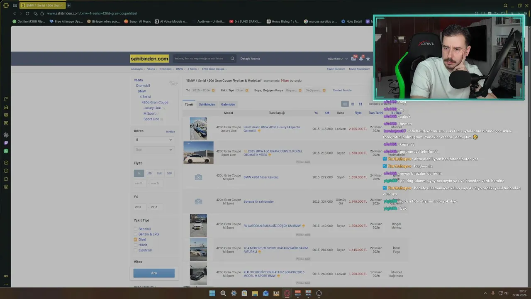This screenshot has height=299, width=531.
Task: Sort listings by KM column
Action: point(327,113)
